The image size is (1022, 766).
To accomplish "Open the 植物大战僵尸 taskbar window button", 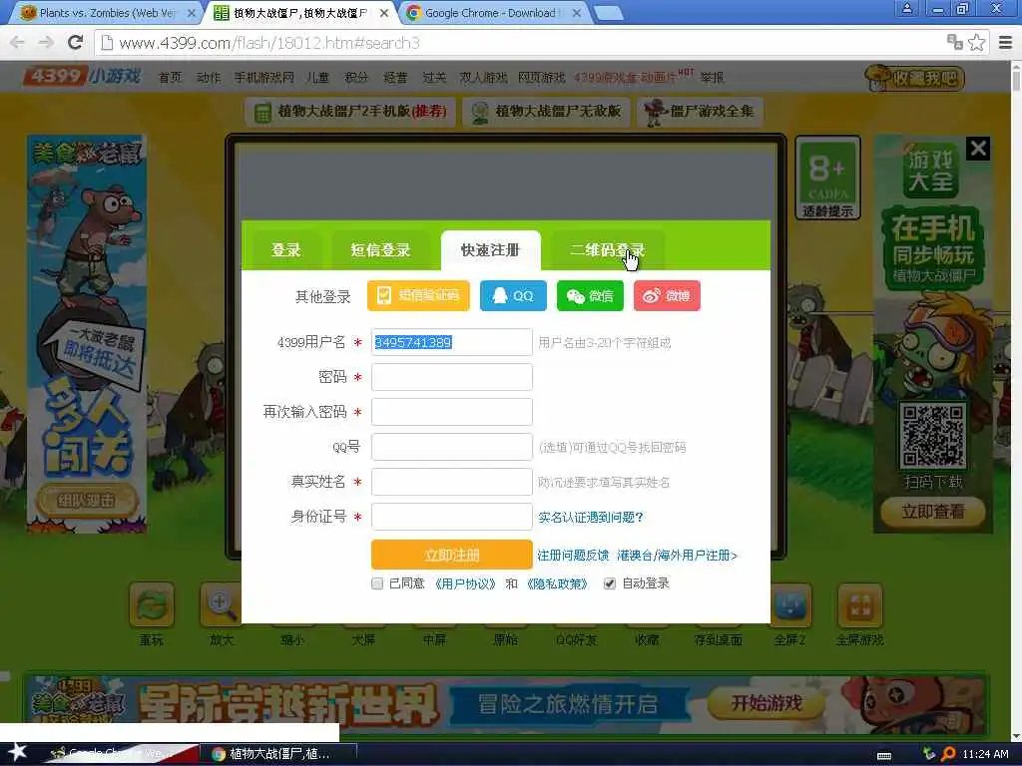I will pyautogui.click(x=281, y=754).
